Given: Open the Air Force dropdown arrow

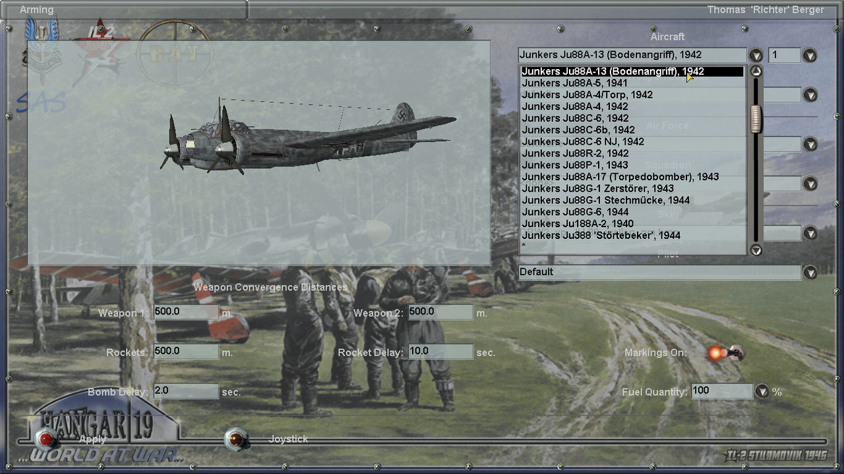Looking at the screenshot, I should click(810, 144).
